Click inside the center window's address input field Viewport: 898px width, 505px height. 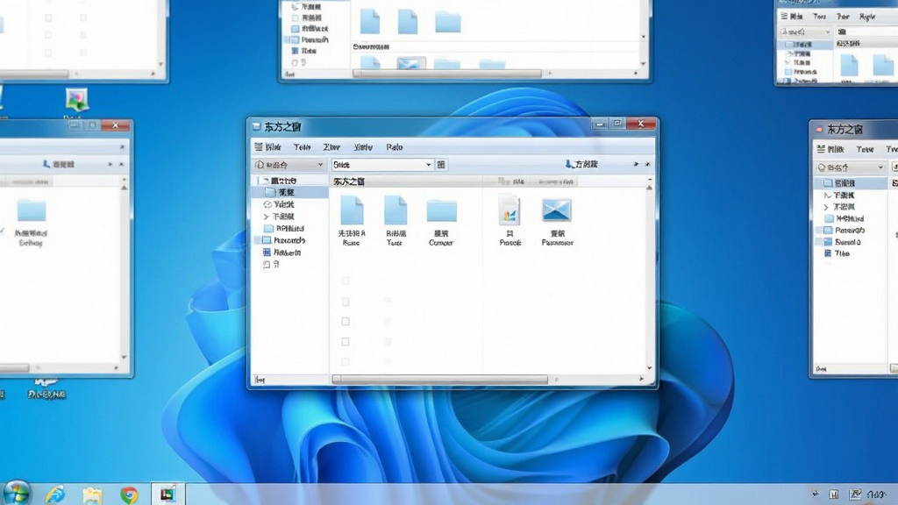[377, 165]
